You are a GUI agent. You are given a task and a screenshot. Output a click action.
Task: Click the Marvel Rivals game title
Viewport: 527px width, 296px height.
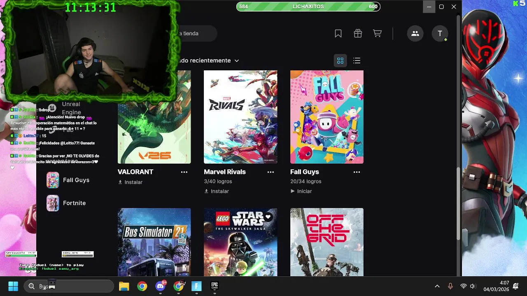[x=225, y=172]
